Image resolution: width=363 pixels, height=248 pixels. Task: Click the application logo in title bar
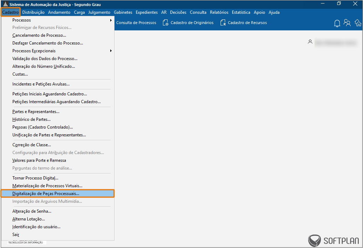click(5, 4)
